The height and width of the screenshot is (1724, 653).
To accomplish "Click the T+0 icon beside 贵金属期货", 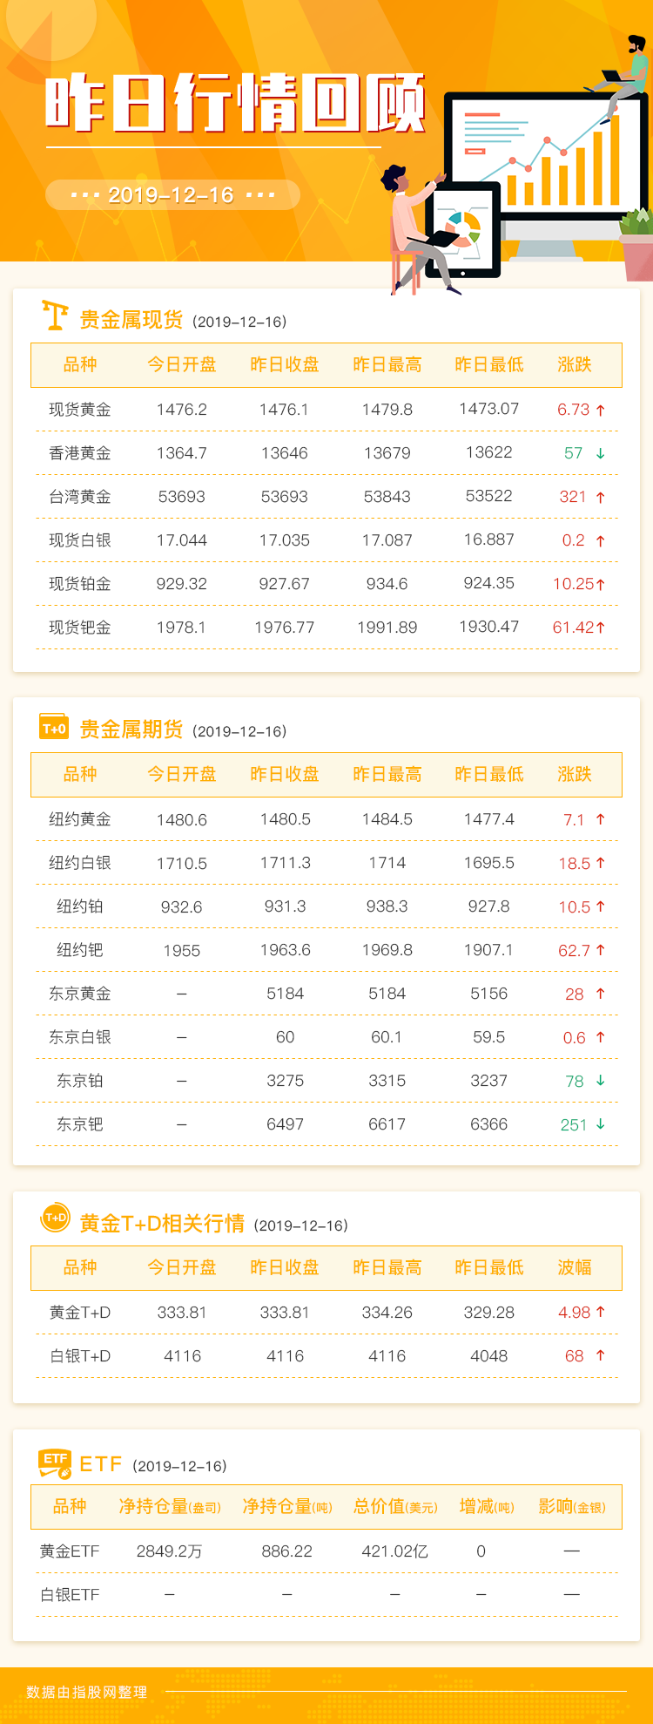I will (x=54, y=727).
